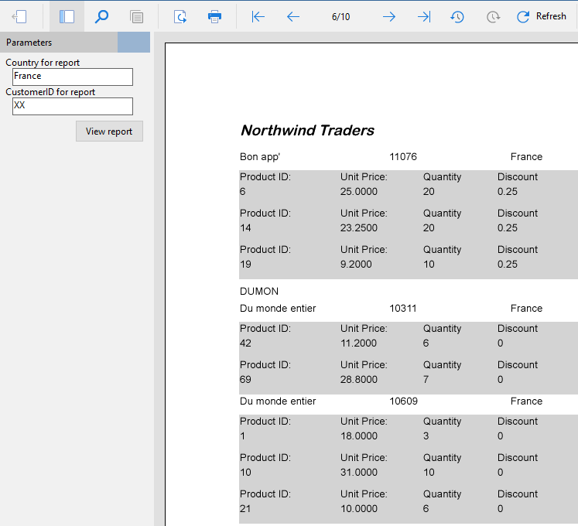Click the Country for report input
Viewport: 578px width, 526px height.
73,77
